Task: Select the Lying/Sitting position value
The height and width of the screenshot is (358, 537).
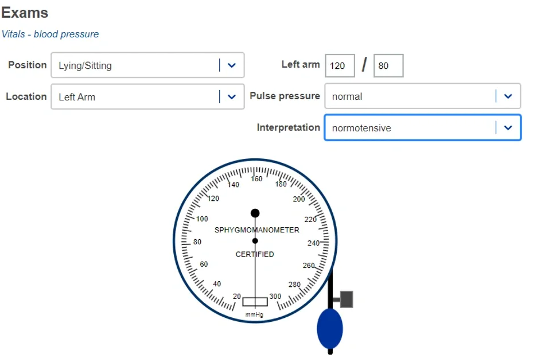Action: (85, 65)
